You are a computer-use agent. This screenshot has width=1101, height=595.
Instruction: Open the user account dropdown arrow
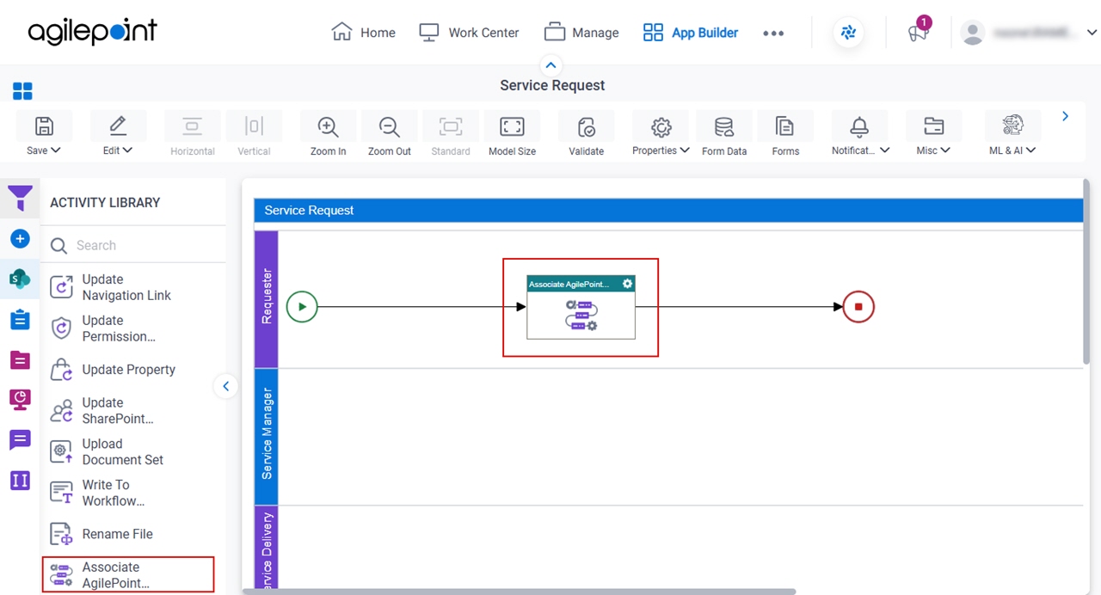click(x=1092, y=33)
